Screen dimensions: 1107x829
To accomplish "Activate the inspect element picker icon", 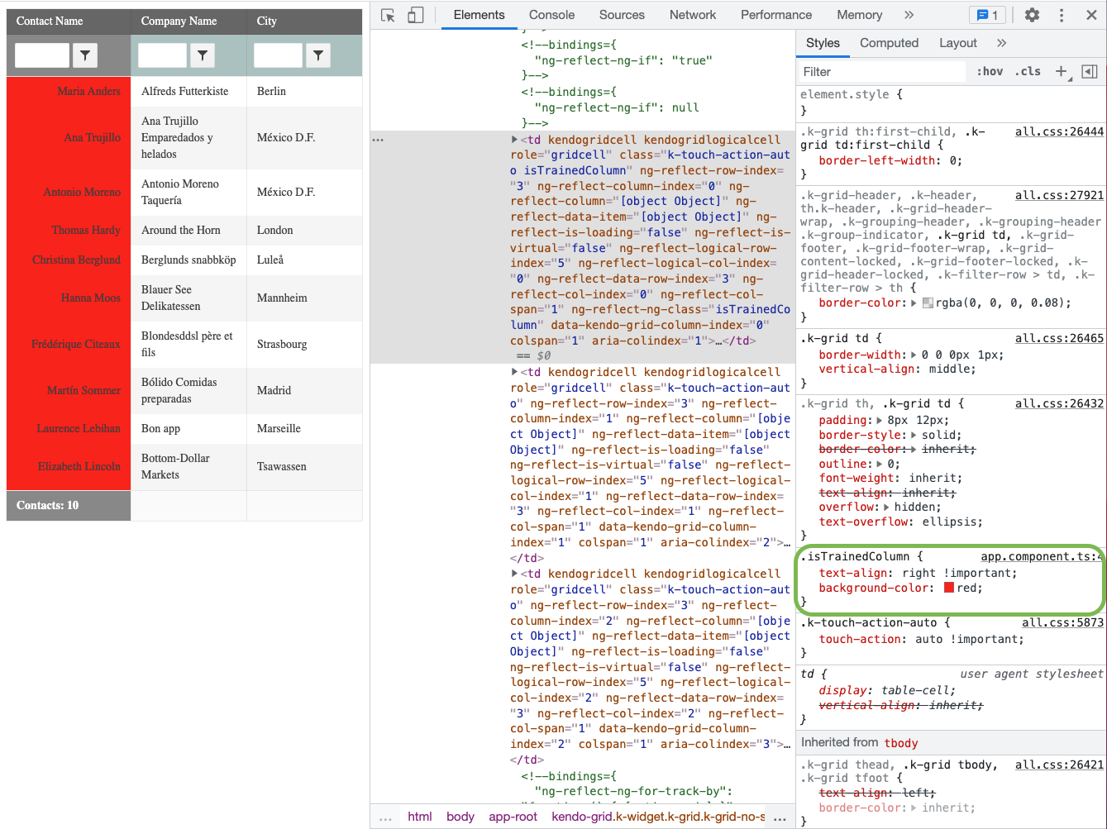I will (x=388, y=15).
